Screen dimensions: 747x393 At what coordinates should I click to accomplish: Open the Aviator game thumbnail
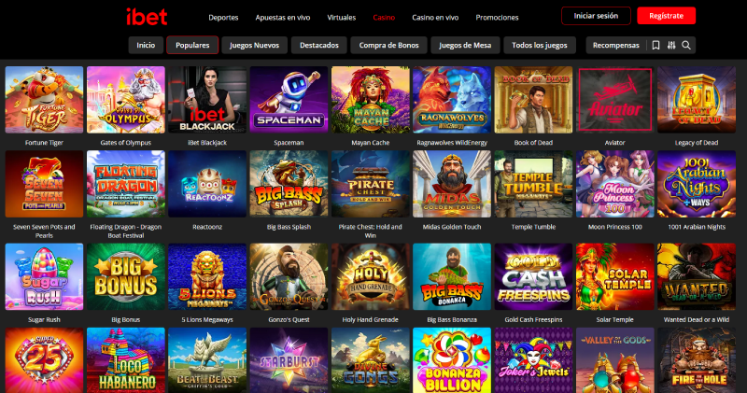614,100
